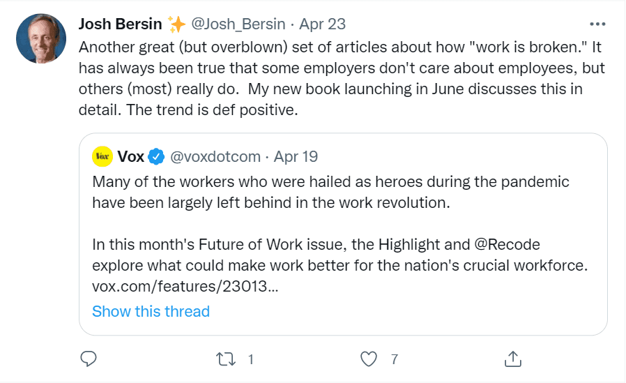Screen dimensions: 626x383
Task: Open the more options ellipsis menu
Action: (597, 23)
